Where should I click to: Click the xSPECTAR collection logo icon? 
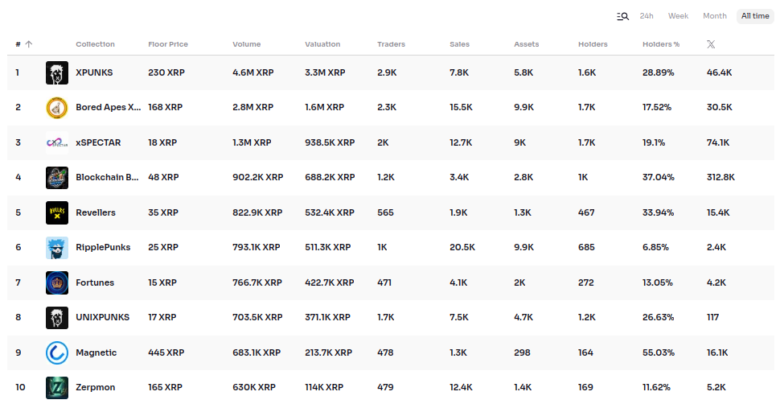(57, 142)
